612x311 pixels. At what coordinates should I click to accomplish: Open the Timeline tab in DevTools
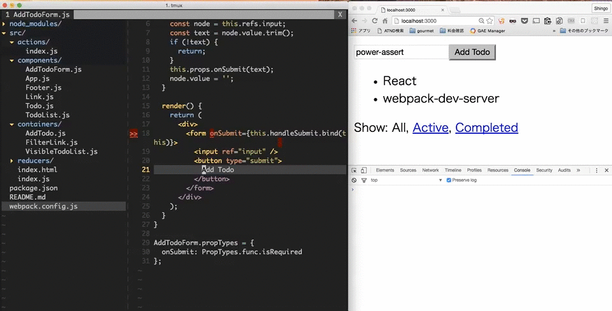coord(453,171)
